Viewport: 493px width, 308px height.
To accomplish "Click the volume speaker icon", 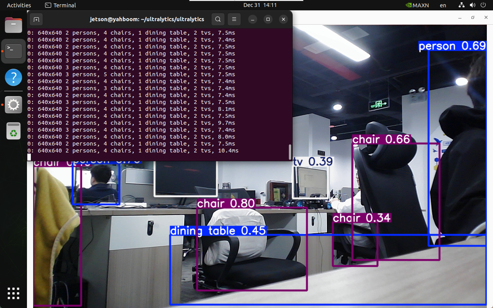I will click(472, 5).
